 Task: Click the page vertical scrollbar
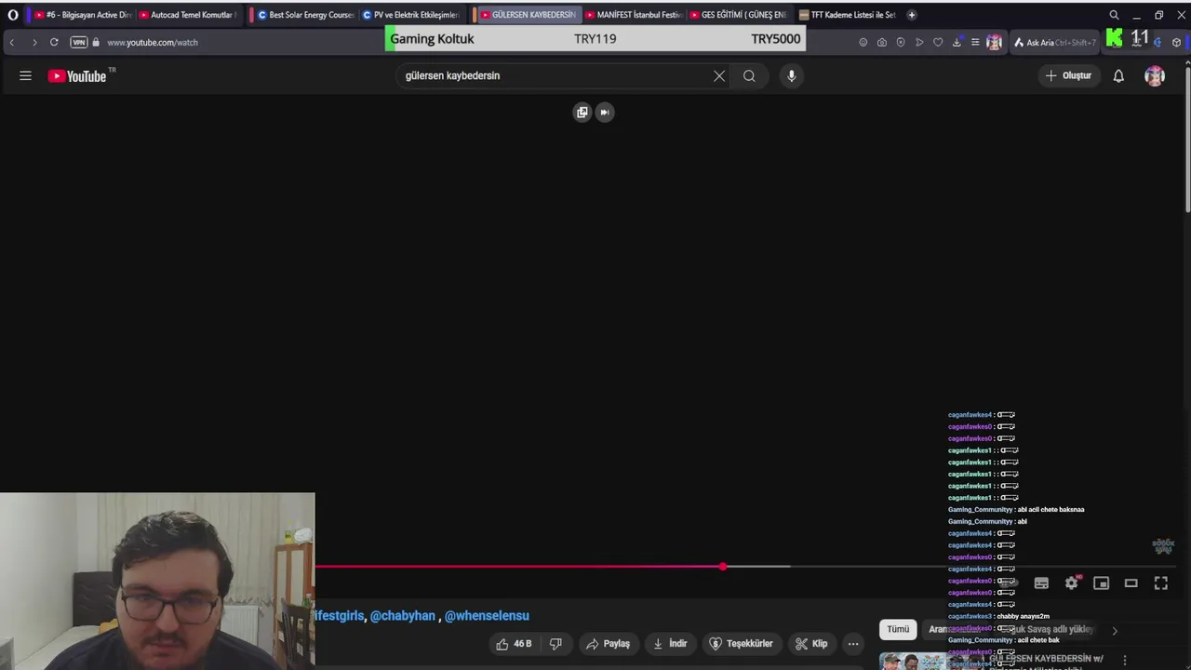pos(1187,140)
